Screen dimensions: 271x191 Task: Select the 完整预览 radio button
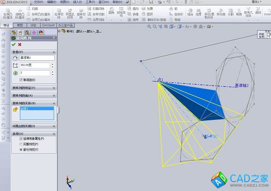pos(21,144)
